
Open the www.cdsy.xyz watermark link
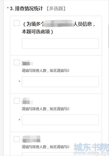click(x=91, y=153)
